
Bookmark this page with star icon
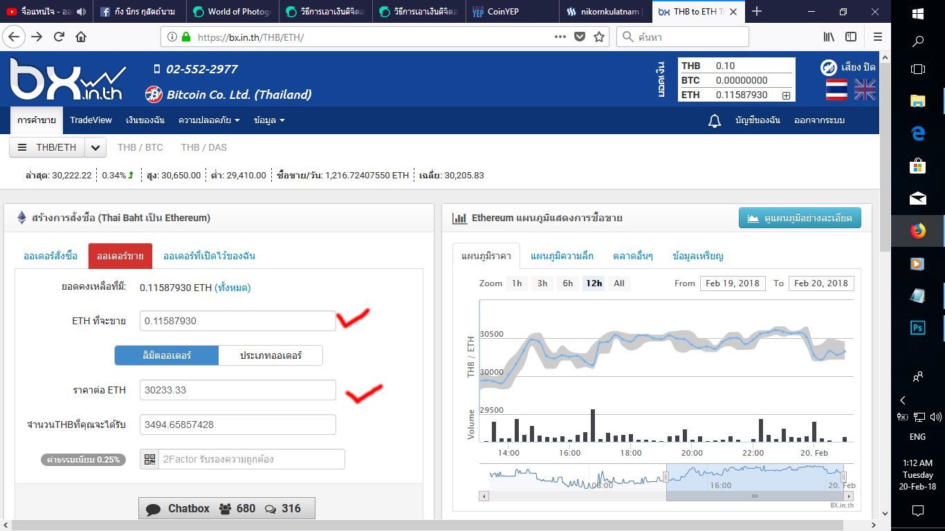(599, 37)
